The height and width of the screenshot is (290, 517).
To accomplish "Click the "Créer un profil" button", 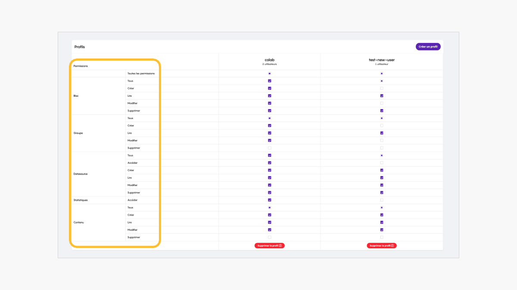I will [428, 46].
